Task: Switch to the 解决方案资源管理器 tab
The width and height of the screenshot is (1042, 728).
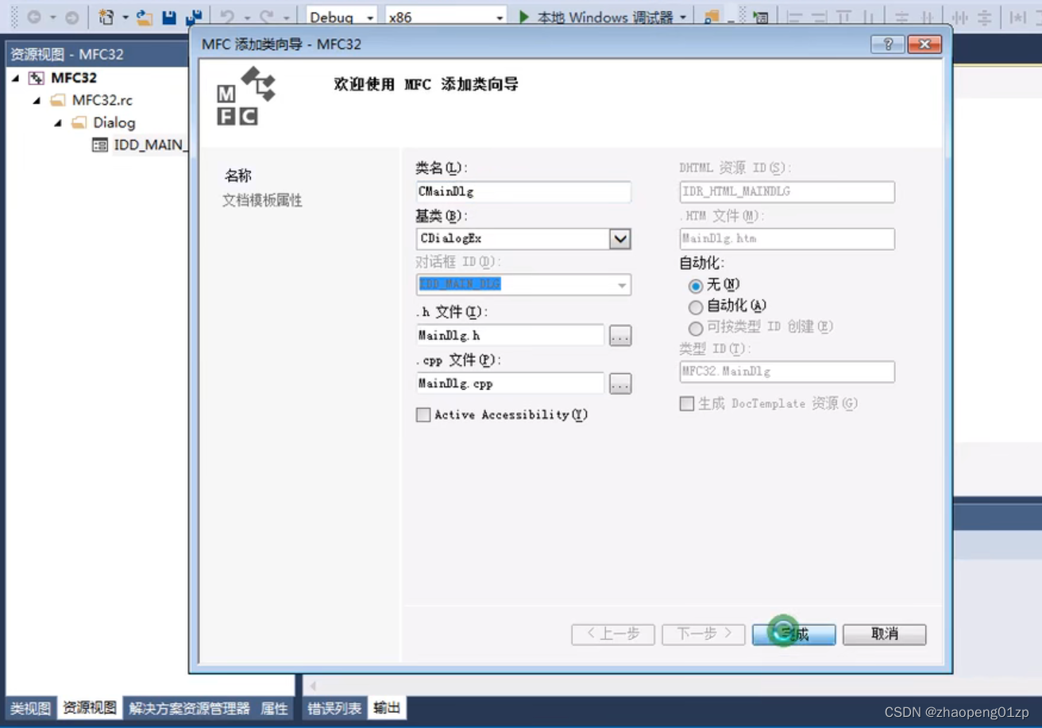Action: pyautogui.click(x=189, y=708)
